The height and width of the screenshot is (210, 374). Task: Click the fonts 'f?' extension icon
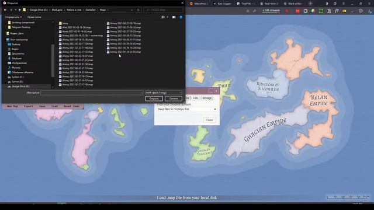pos(337,11)
